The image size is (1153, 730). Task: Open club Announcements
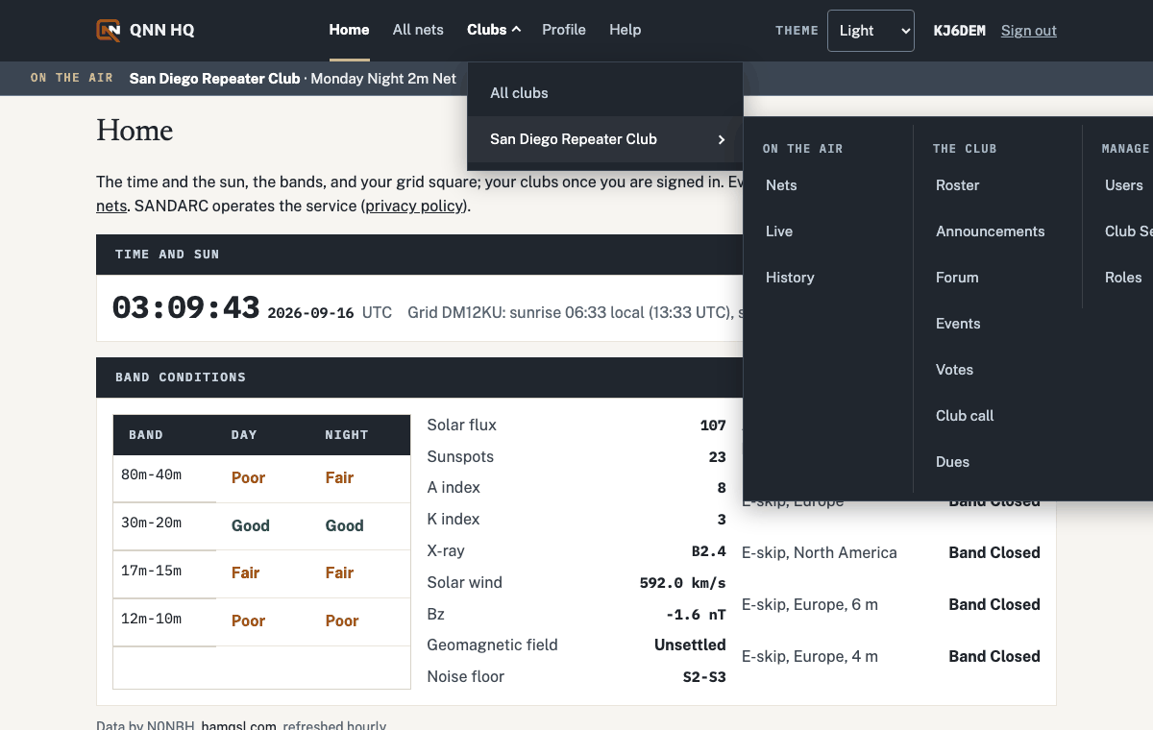point(990,231)
